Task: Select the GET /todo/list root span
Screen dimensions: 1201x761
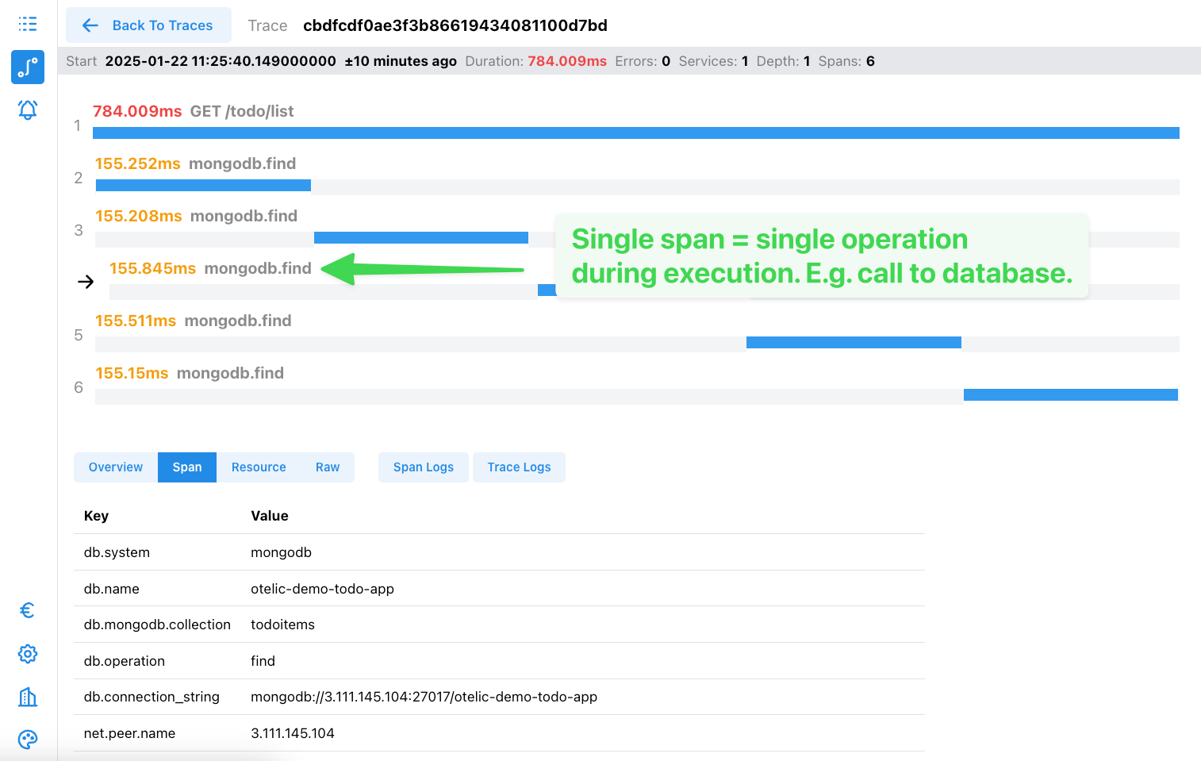Action: [x=241, y=112]
